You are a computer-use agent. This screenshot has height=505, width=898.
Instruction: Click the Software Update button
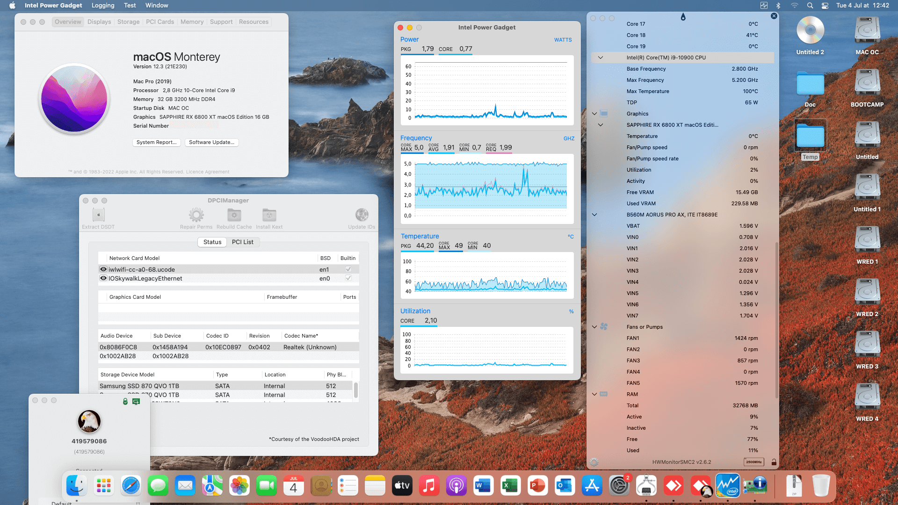(x=211, y=142)
